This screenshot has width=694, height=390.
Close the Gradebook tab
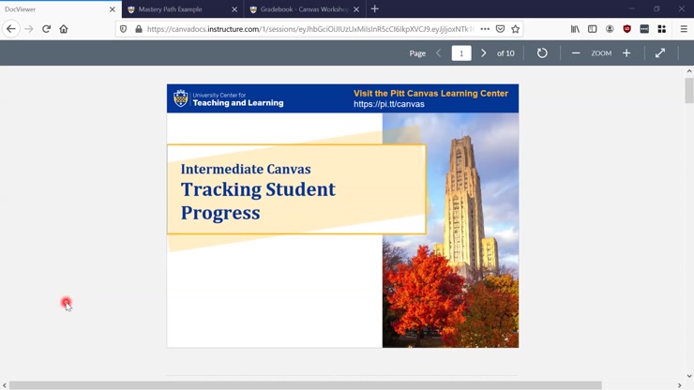click(x=356, y=9)
